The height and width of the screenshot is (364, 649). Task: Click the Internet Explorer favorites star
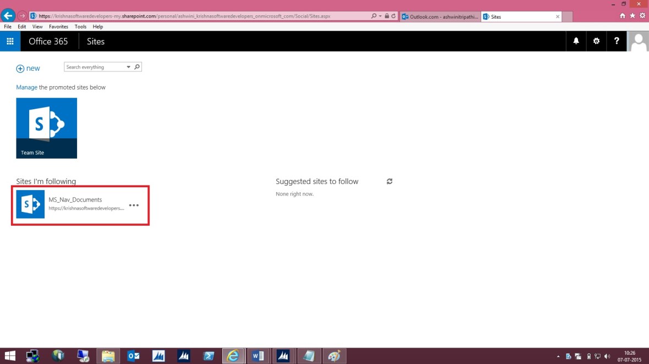pyautogui.click(x=631, y=15)
